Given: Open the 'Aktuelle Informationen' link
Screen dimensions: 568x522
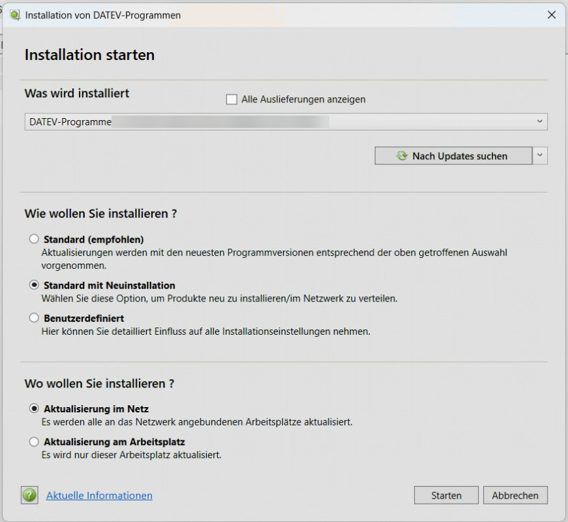Looking at the screenshot, I should click(x=99, y=495).
